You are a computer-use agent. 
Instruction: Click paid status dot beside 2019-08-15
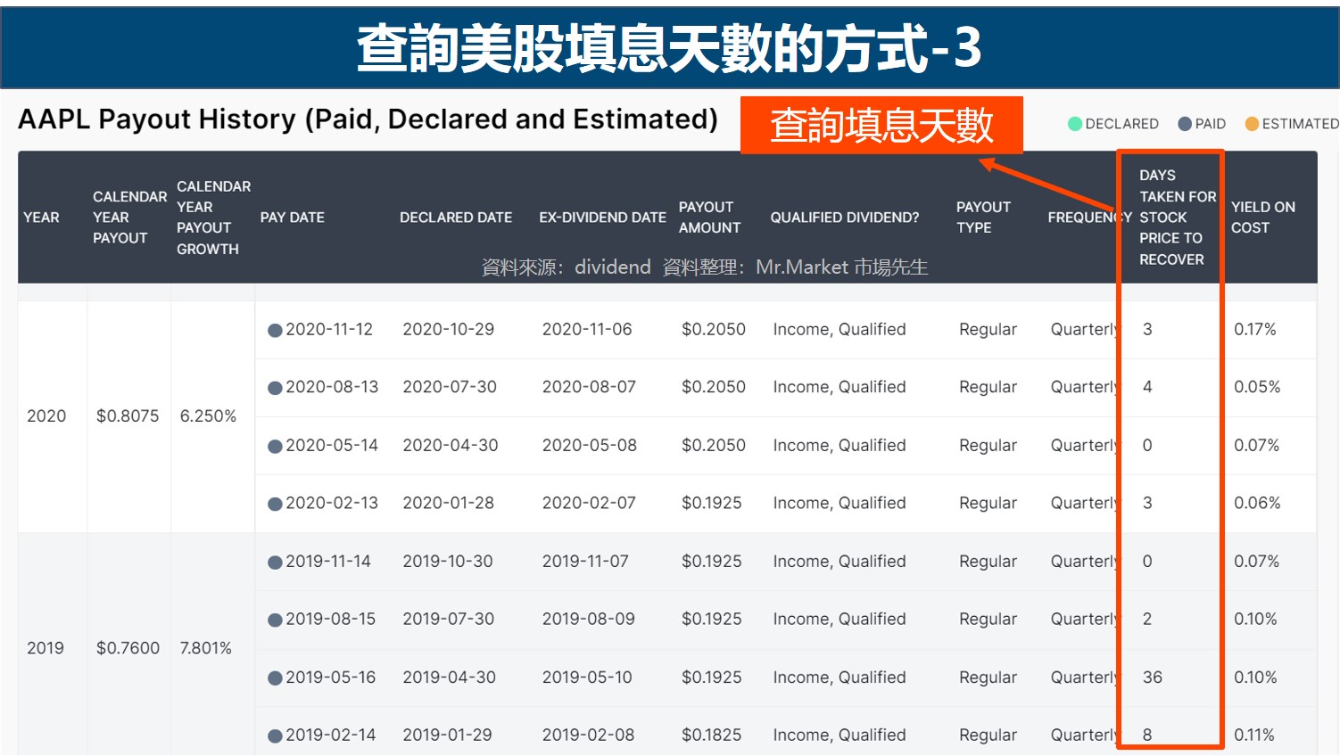(x=276, y=620)
